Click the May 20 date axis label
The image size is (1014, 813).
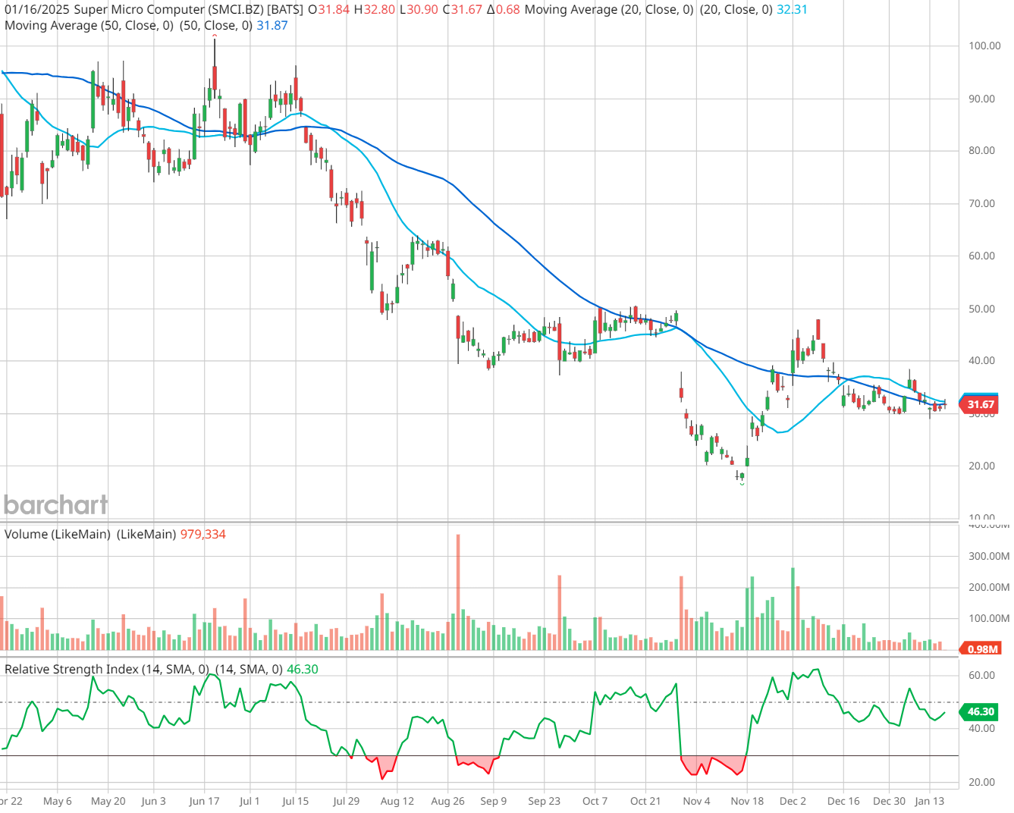point(108,801)
